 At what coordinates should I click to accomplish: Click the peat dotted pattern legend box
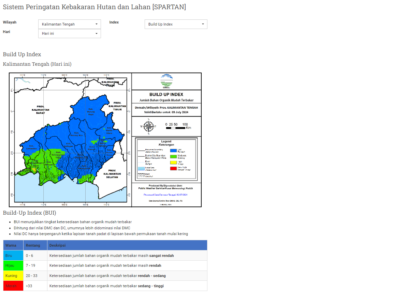pyautogui.click(x=141, y=175)
